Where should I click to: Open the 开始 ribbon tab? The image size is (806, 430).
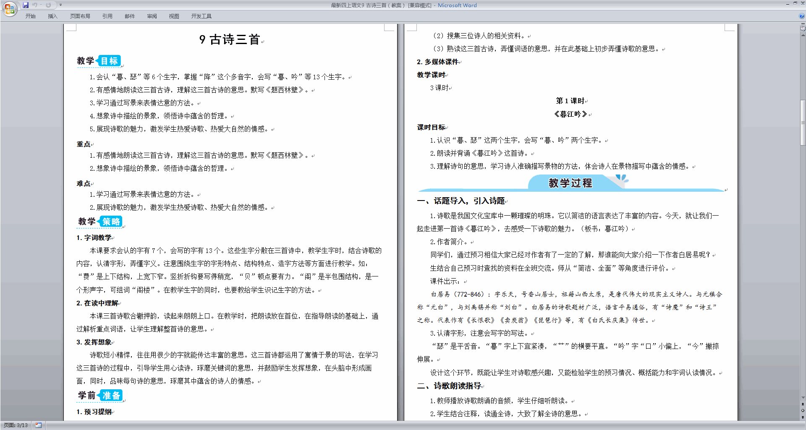tap(31, 16)
